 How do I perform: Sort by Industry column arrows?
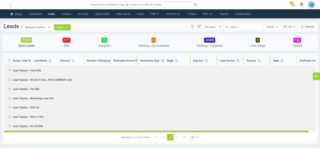coord(206,61)
